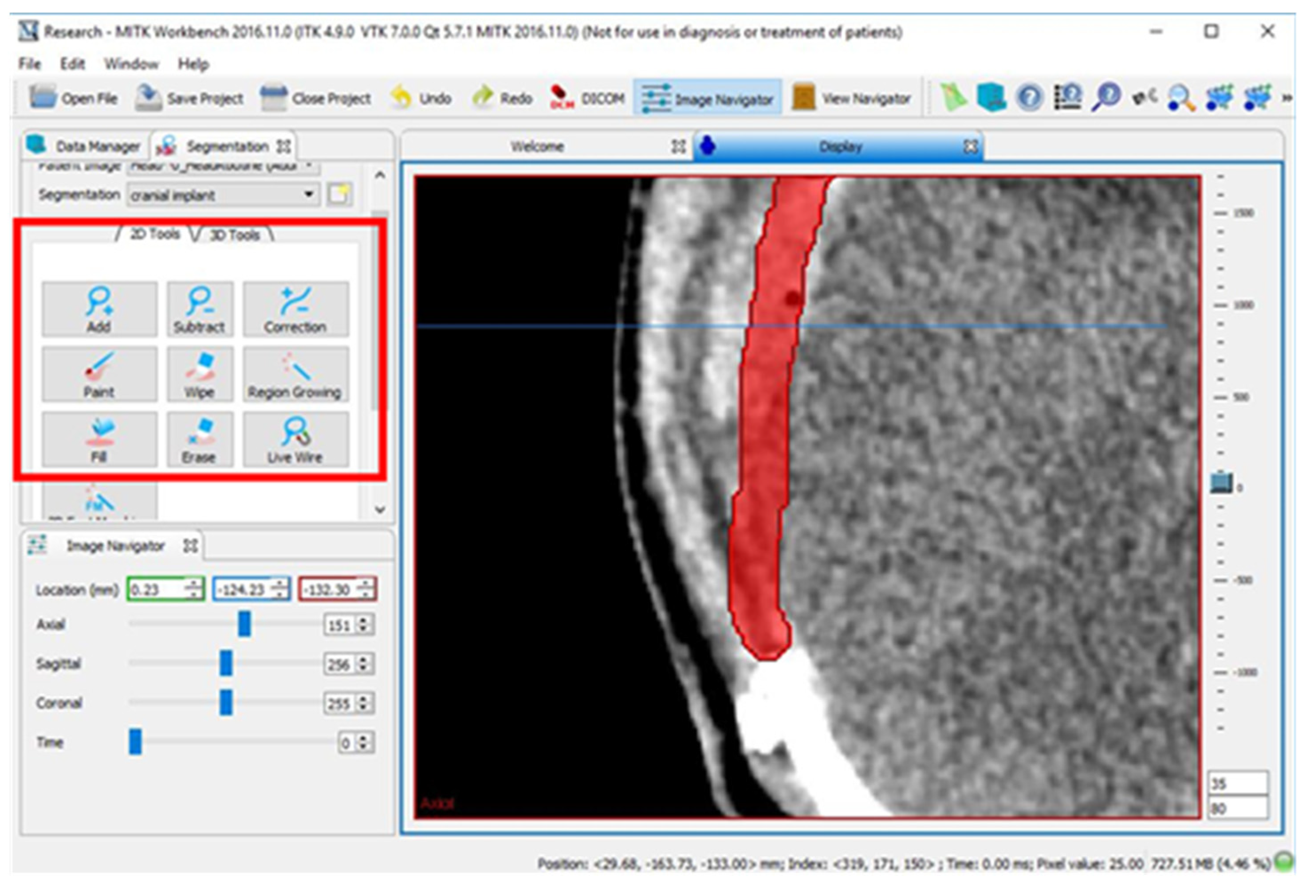Activate the Correction tool

click(295, 309)
